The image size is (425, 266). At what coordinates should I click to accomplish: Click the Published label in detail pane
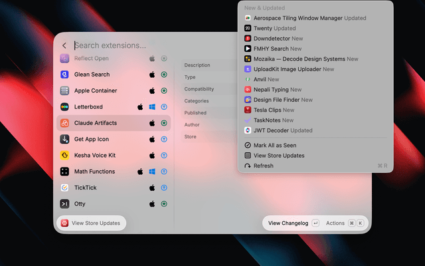(195, 113)
